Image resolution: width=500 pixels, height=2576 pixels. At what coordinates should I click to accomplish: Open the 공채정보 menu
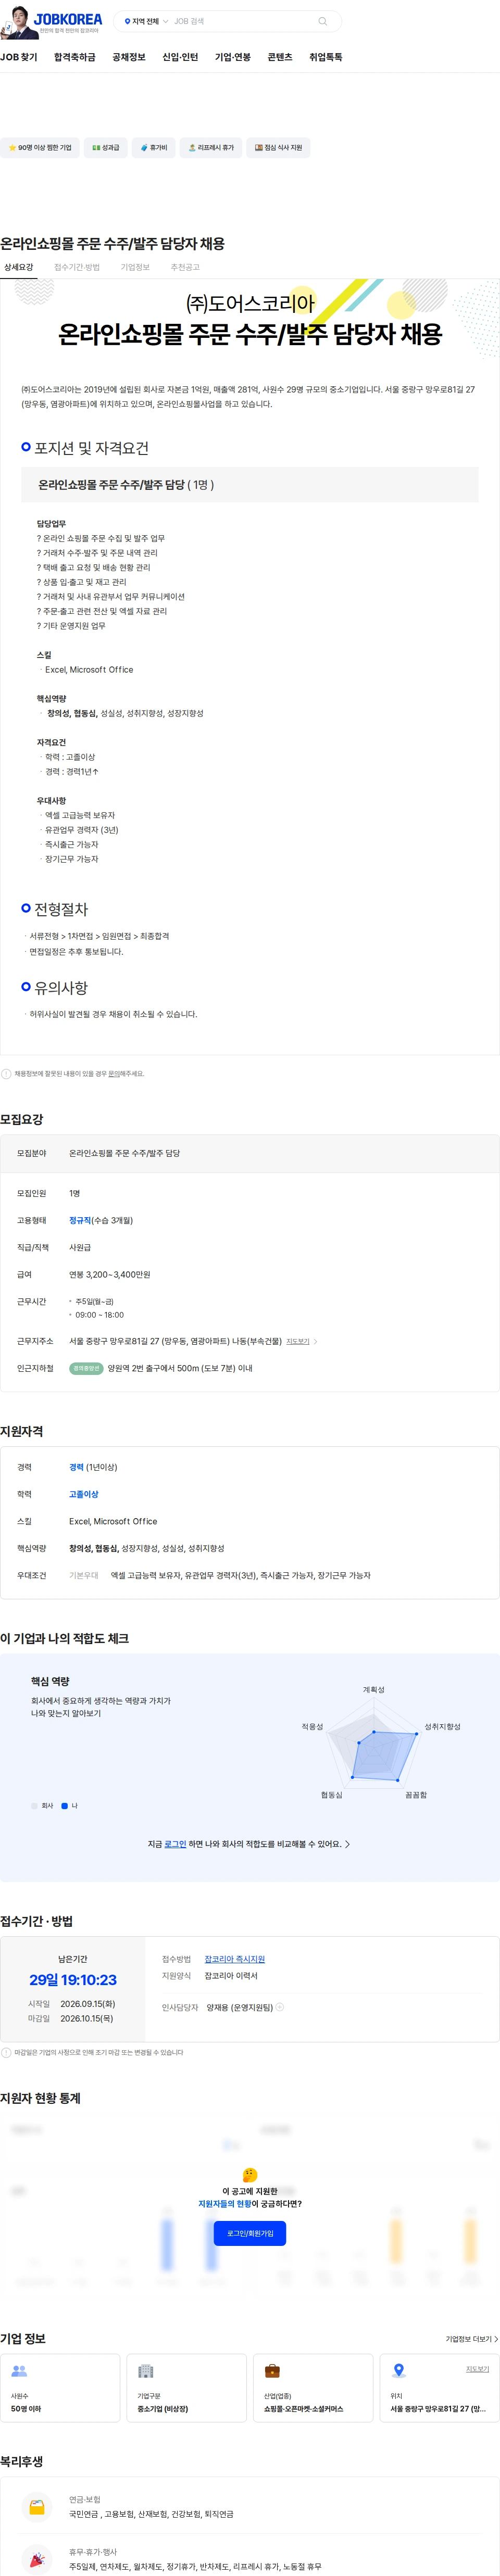[129, 57]
